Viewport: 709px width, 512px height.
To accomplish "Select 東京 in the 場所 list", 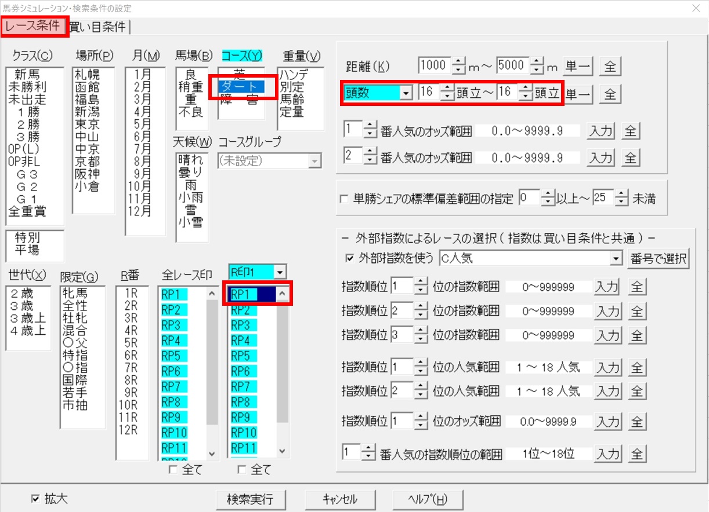I will coord(87,125).
